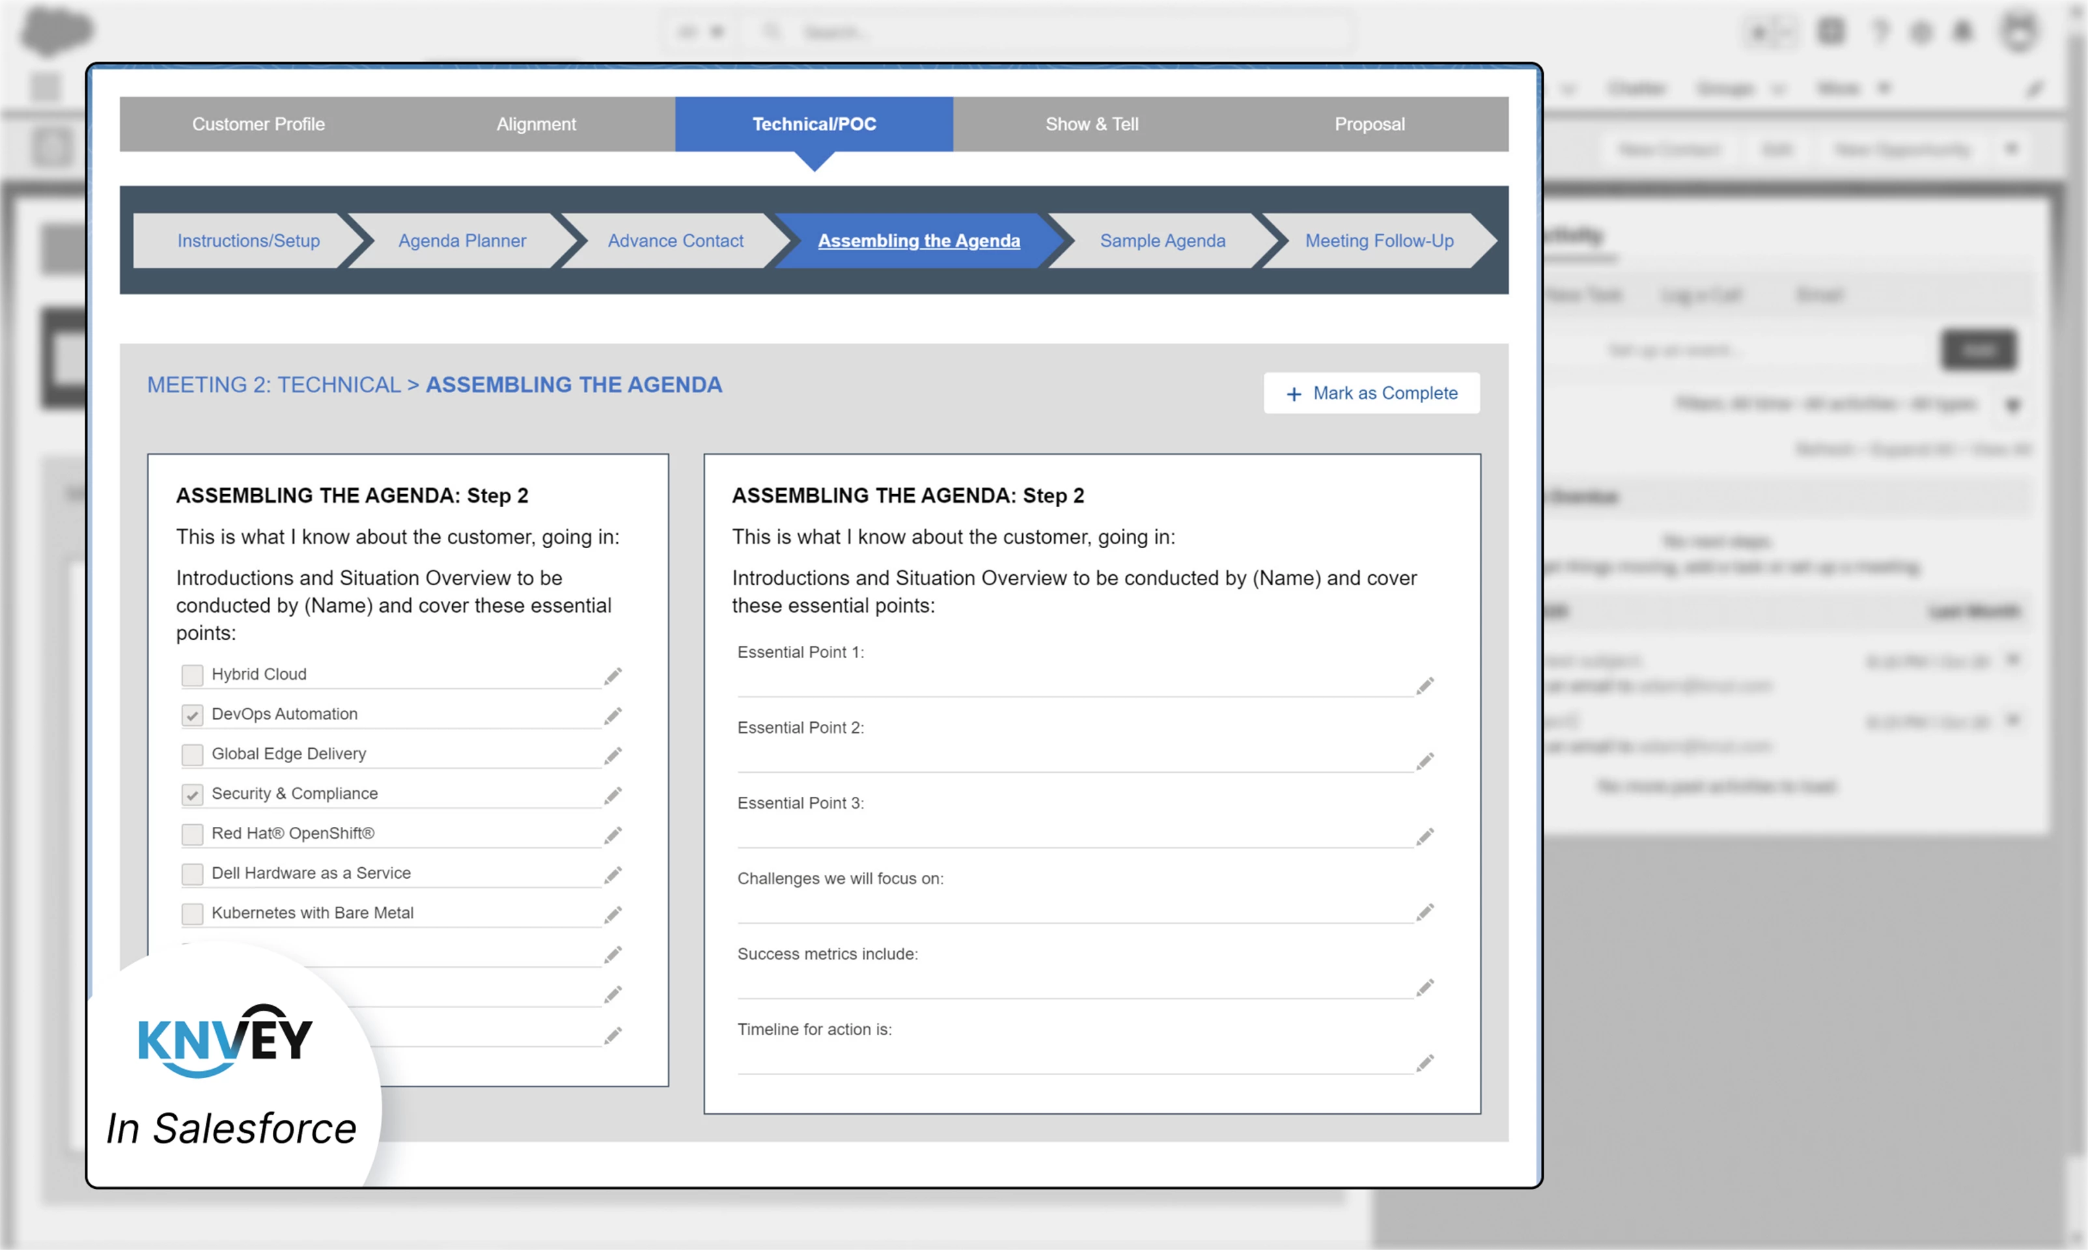Open the Sample Agenda step
The width and height of the screenshot is (2088, 1250).
(1162, 241)
